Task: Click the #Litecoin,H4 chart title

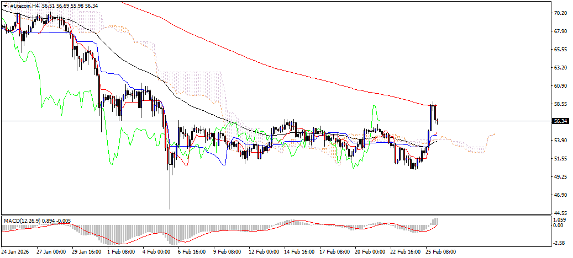Action: pos(23,6)
